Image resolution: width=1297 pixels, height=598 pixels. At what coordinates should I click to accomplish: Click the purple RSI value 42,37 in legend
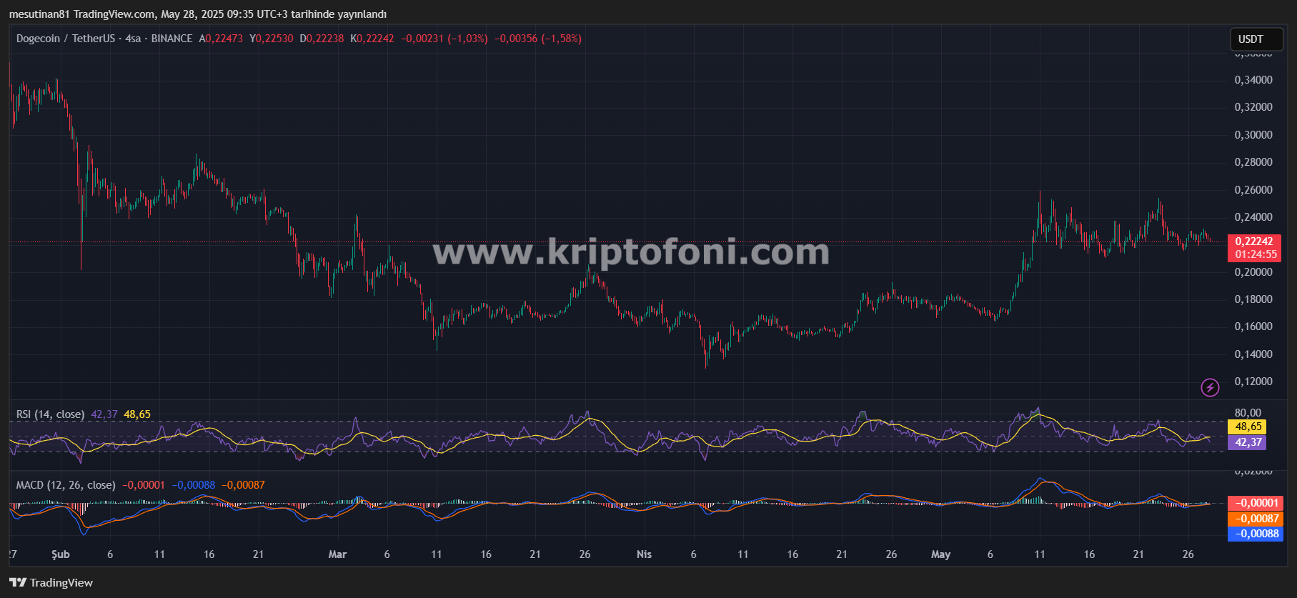(104, 414)
